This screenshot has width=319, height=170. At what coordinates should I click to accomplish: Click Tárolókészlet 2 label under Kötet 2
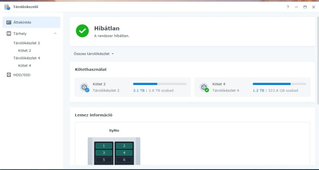tap(106, 91)
